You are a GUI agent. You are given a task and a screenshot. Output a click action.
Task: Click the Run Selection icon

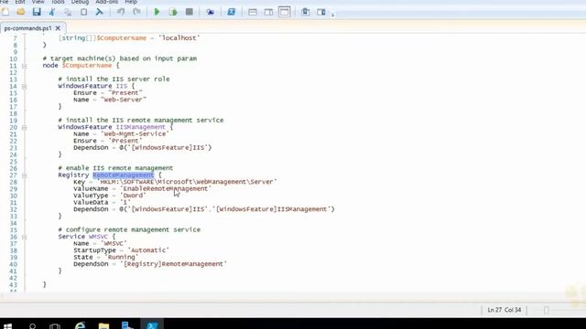[173, 12]
